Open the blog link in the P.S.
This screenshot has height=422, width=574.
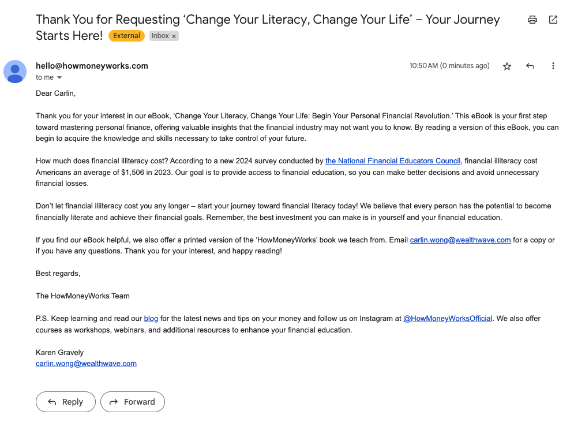coord(151,319)
